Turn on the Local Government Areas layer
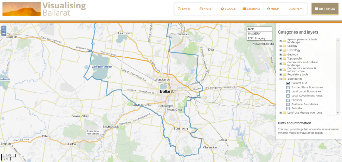The height and width of the screenshot is (162, 342). [288, 96]
